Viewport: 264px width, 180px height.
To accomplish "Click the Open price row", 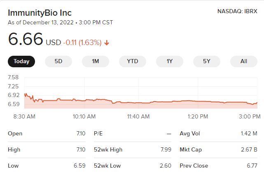I will pos(47,133).
